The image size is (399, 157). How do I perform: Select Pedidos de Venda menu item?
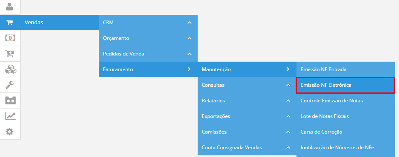tap(148, 54)
